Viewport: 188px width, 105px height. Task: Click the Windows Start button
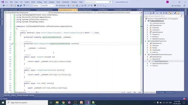tap(3, 102)
